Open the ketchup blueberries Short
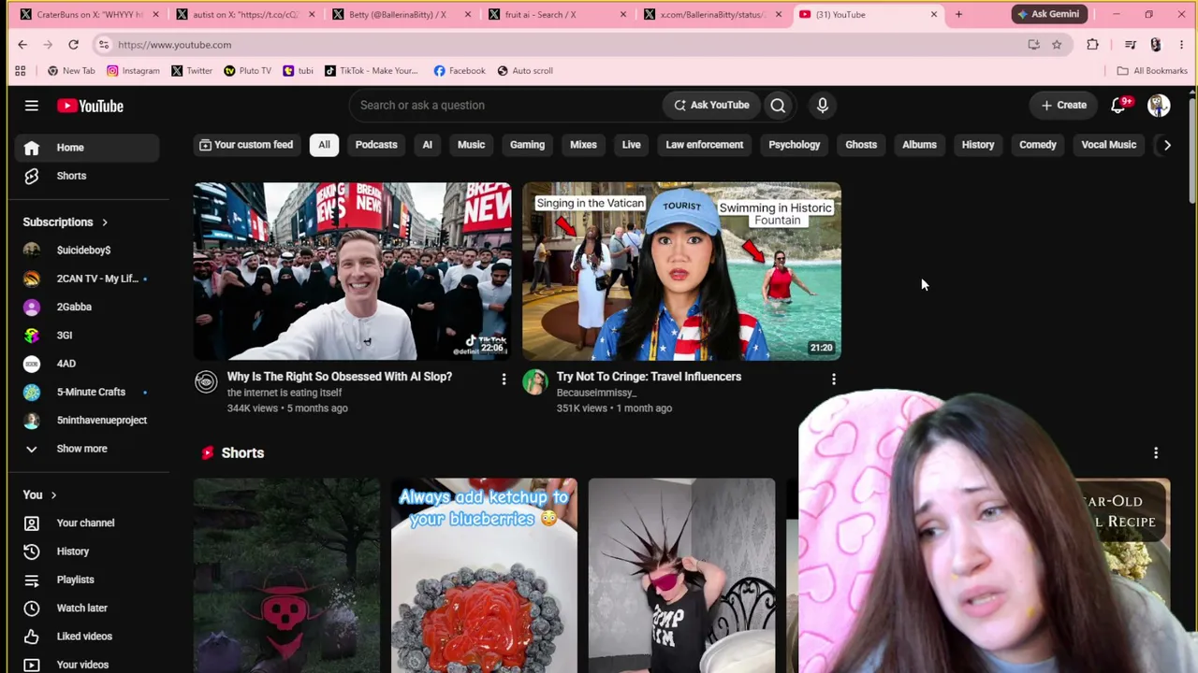The image size is (1198, 673). click(484, 576)
